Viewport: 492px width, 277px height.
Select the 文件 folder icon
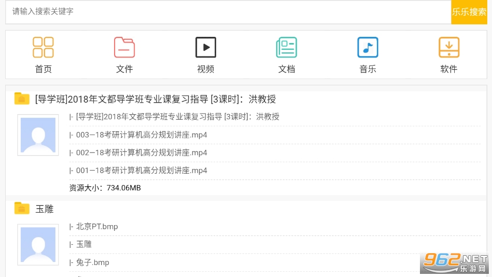pyautogui.click(x=124, y=48)
